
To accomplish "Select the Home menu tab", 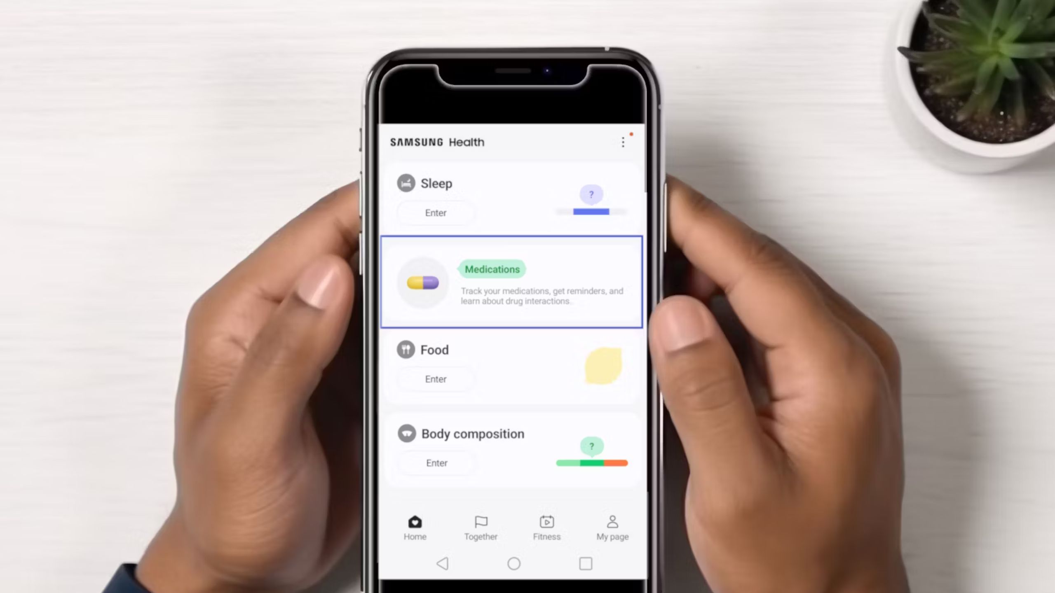I will pos(415,527).
